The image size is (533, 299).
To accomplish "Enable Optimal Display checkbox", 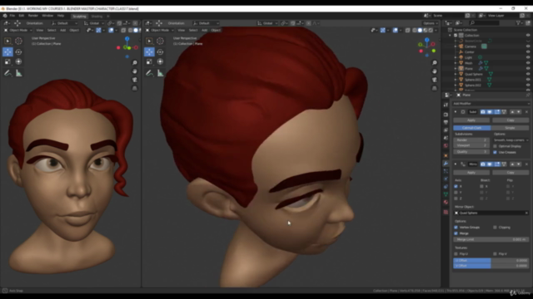I will pyautogui.click(x=495, y=146).
